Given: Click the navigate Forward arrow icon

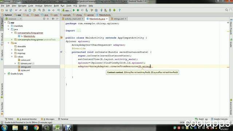Looking at the screenshot, I should pos(53,10).
